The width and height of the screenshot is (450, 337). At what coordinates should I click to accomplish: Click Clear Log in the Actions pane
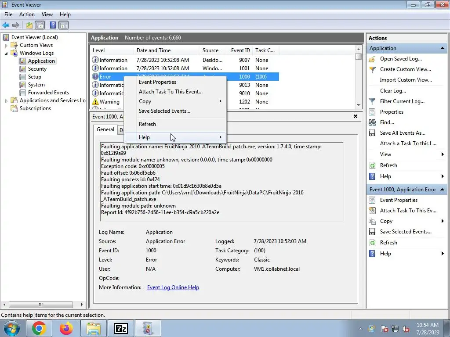tap(393, 91)
